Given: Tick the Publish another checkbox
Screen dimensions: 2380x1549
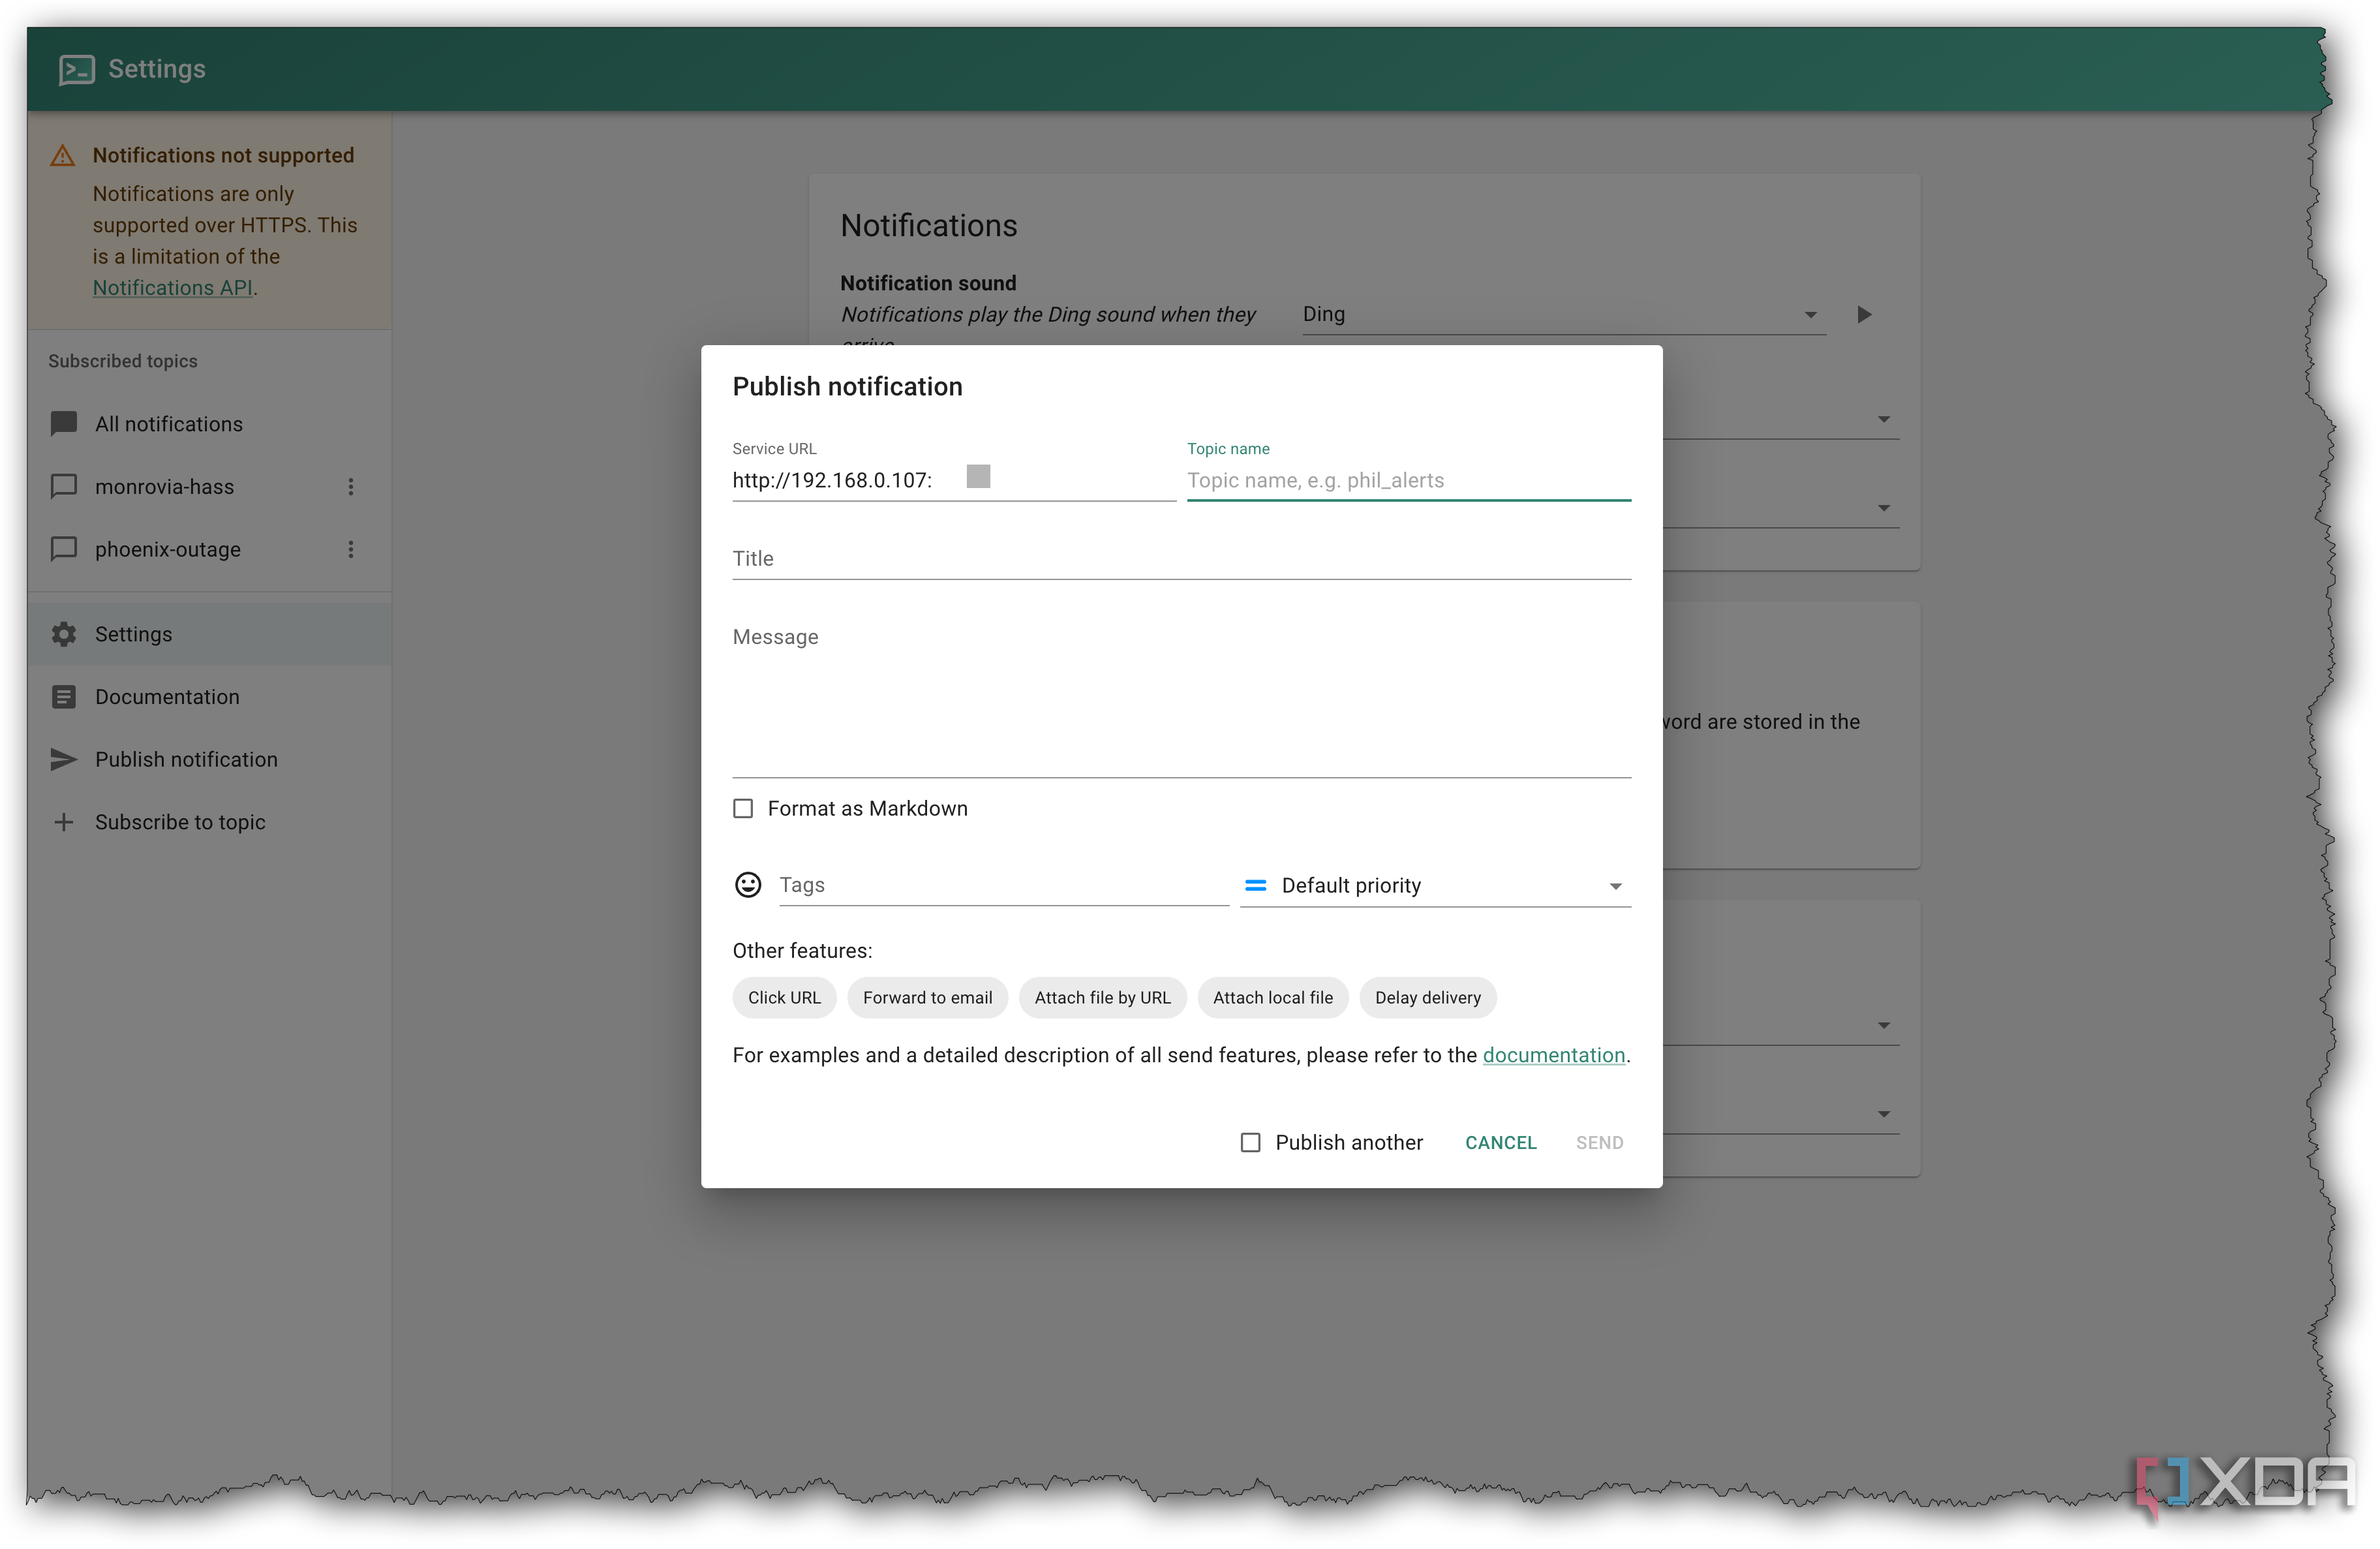Looking at the screenshot, I should pos(1251,1143).
